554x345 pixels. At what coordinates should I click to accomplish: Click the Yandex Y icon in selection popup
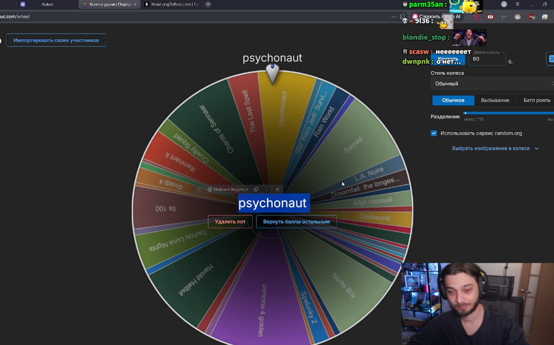[199, 189]
